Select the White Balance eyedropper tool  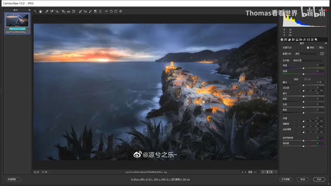click(x=47, y=11)
